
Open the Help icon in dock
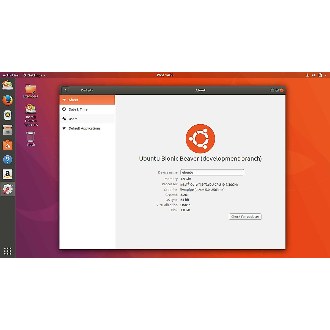click(x=8, y=159)
